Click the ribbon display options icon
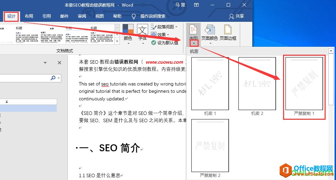 [196, 5]
